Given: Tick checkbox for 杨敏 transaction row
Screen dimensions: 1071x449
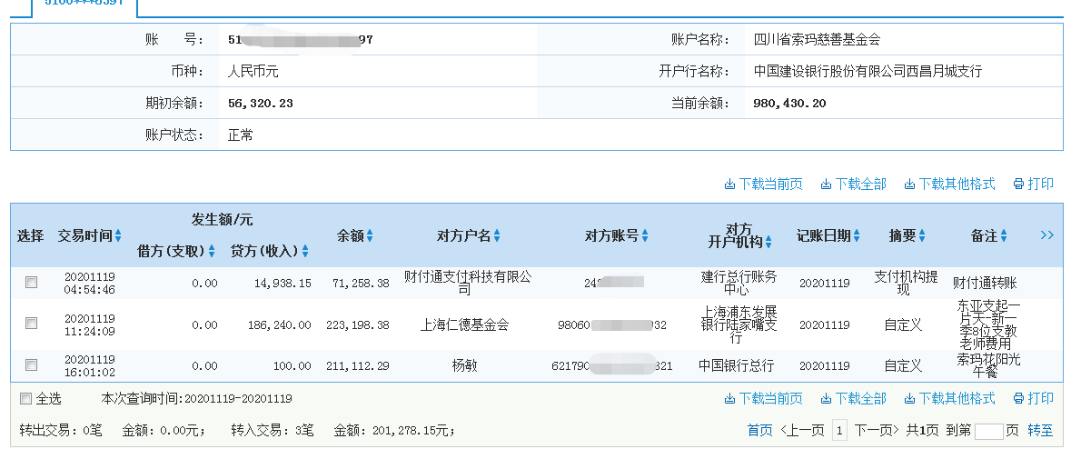Looking at the screenshot, I should pyautogui.click(x=32, y=365).
